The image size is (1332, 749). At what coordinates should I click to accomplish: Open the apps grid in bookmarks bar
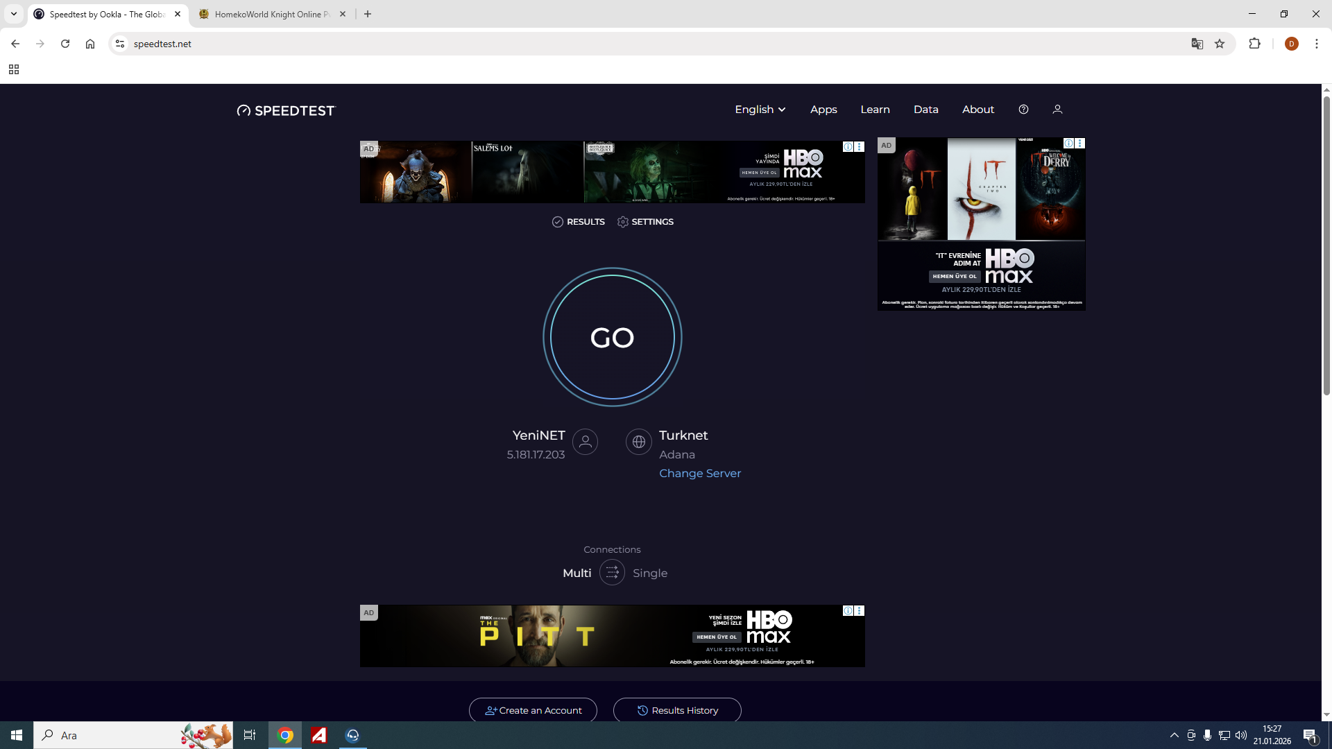coord(14,69)
